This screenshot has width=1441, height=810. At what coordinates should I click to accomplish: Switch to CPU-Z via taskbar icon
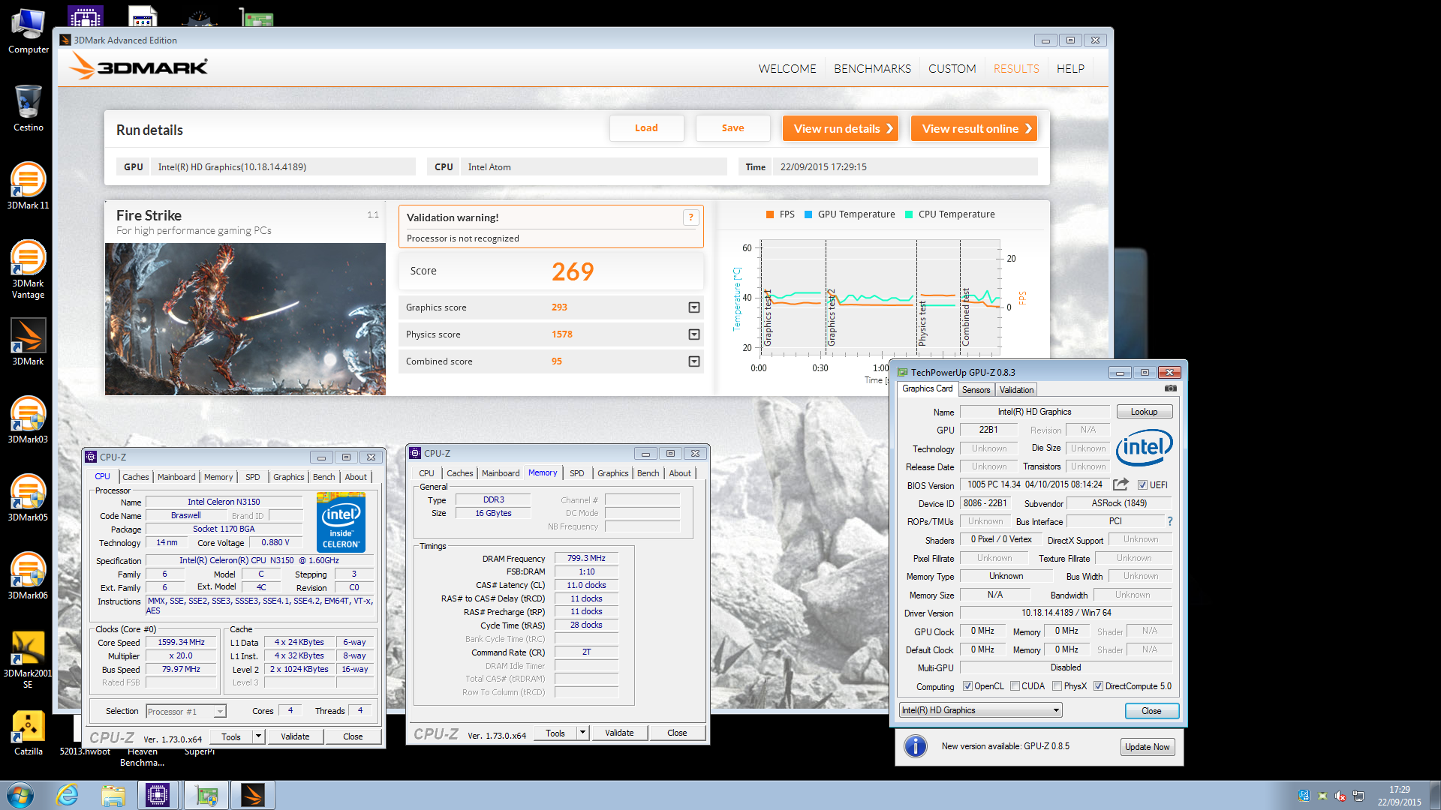tap(158, 795)
